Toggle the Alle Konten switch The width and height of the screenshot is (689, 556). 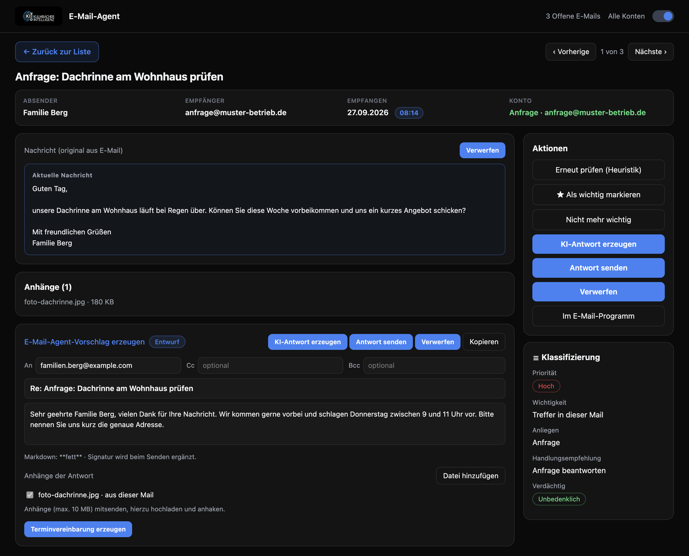tap(663, 16)
